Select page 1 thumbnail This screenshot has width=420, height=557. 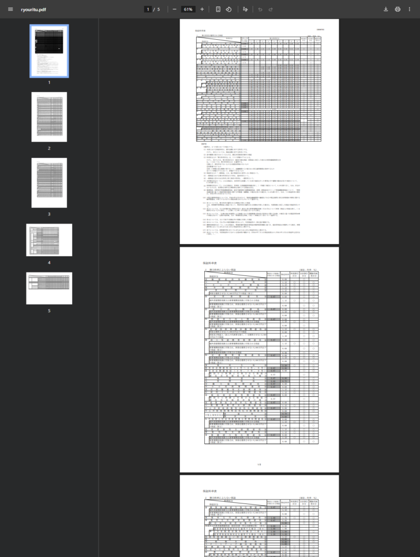tap(49, 51)
